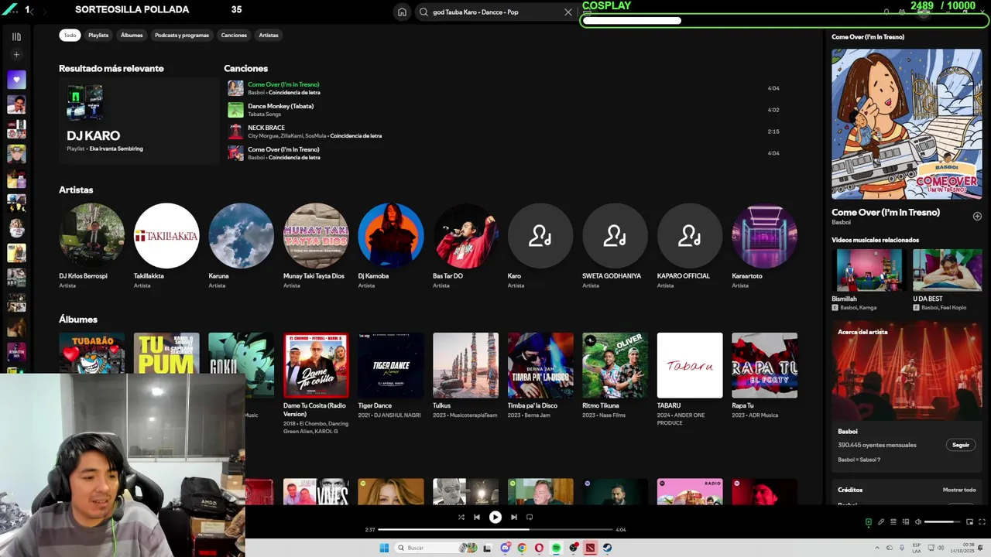The image size is (991, 557).
Task: Select the Todo filter chip
Action: point(70,35)
